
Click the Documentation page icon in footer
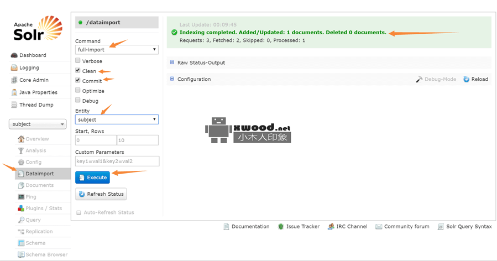[x=226, y=227]
